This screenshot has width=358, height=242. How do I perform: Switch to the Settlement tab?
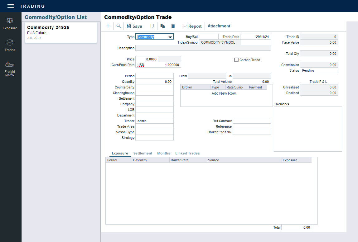tap(143, 153)
